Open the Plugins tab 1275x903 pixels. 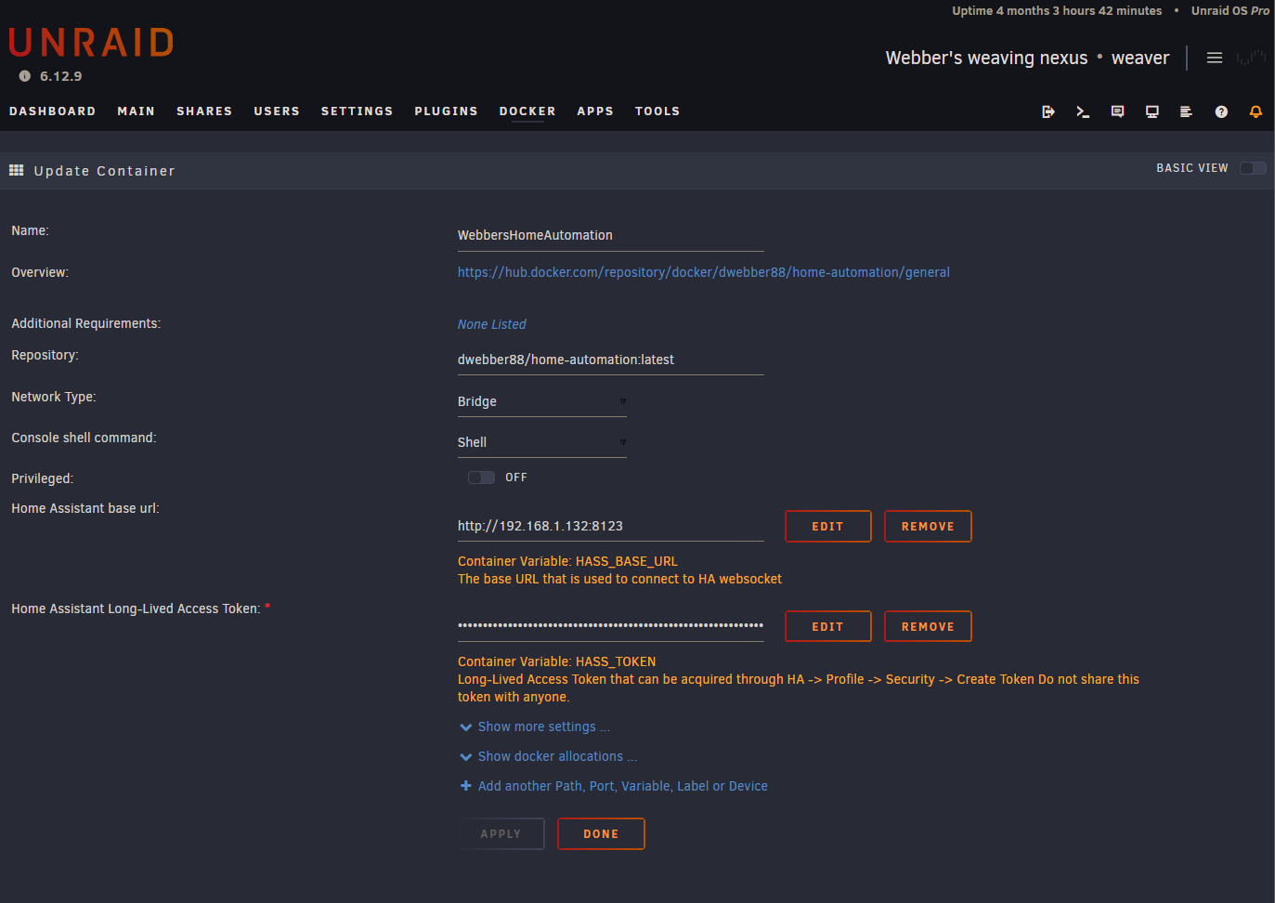click(446, 111)
